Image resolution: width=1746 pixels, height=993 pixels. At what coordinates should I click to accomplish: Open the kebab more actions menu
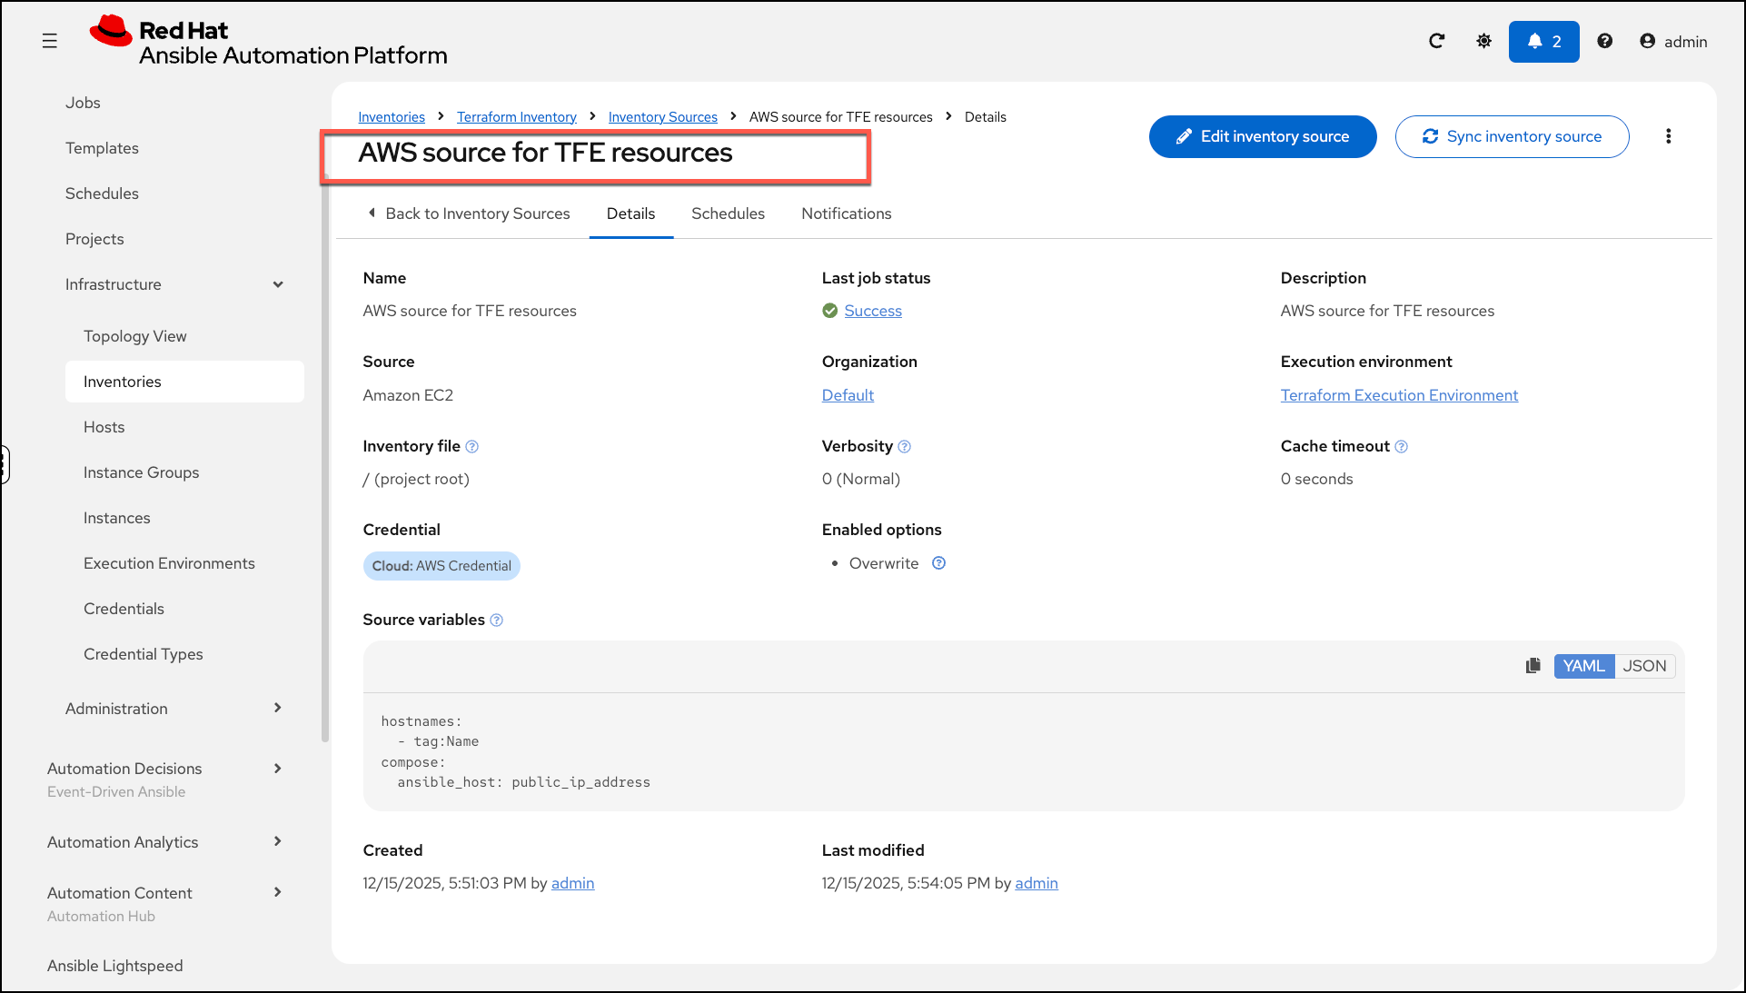[1668, 136]
